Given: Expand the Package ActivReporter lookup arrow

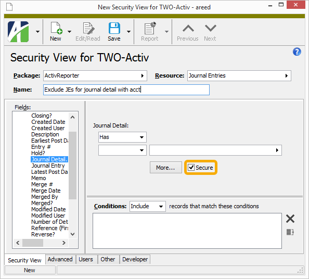Looking at the screenshot, I should (143, 75).
